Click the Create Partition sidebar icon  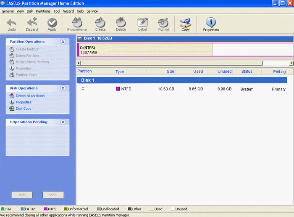pos(12,49)
